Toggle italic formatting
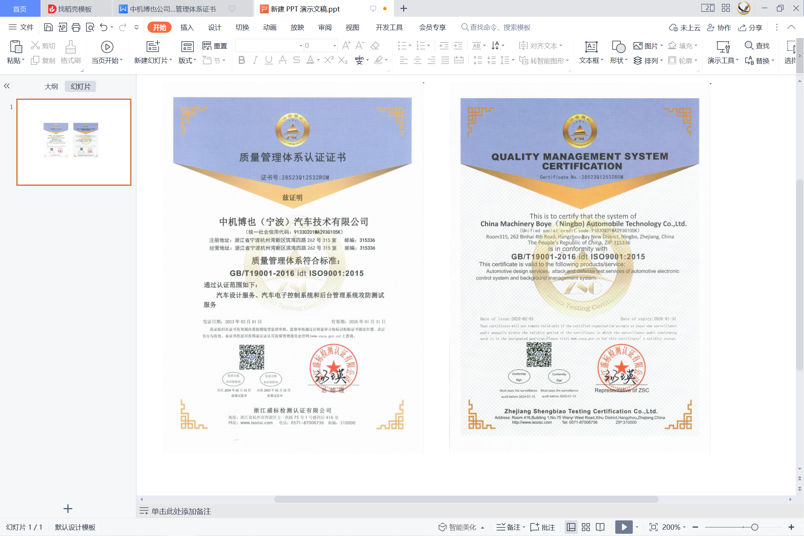The width and height of the screenshot is (804, 536). 255,60
